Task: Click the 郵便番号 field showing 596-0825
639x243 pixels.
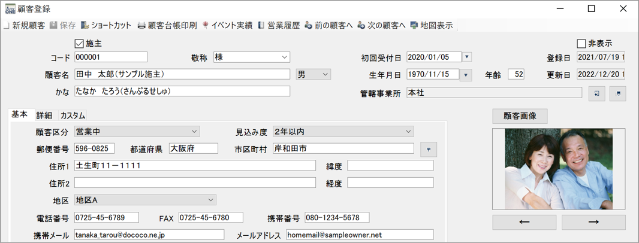Action: click(95, 148)
